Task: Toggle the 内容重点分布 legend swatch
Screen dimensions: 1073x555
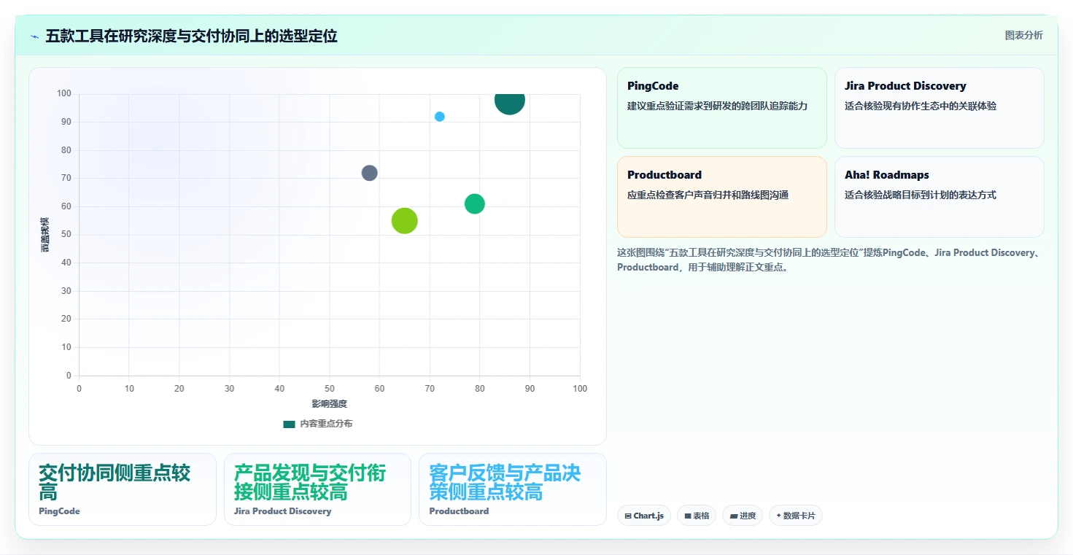Action: 289,424
